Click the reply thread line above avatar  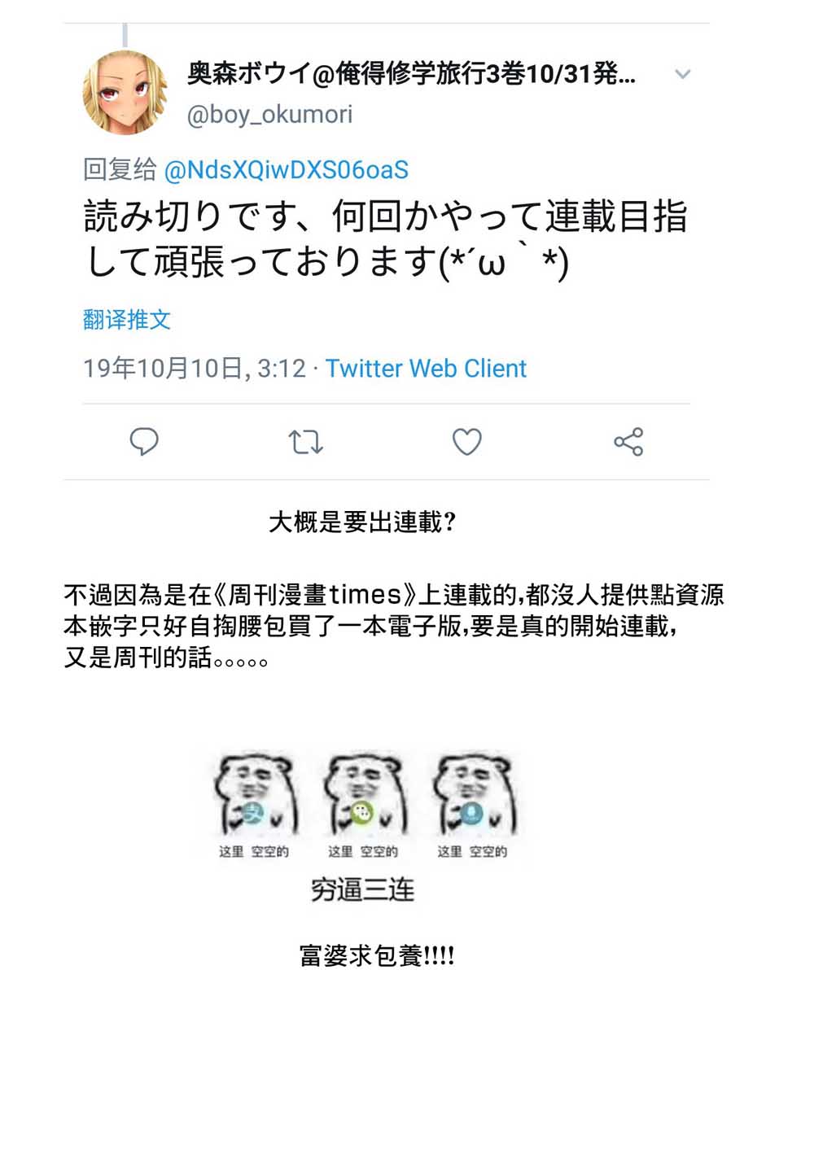coord(125,35)
